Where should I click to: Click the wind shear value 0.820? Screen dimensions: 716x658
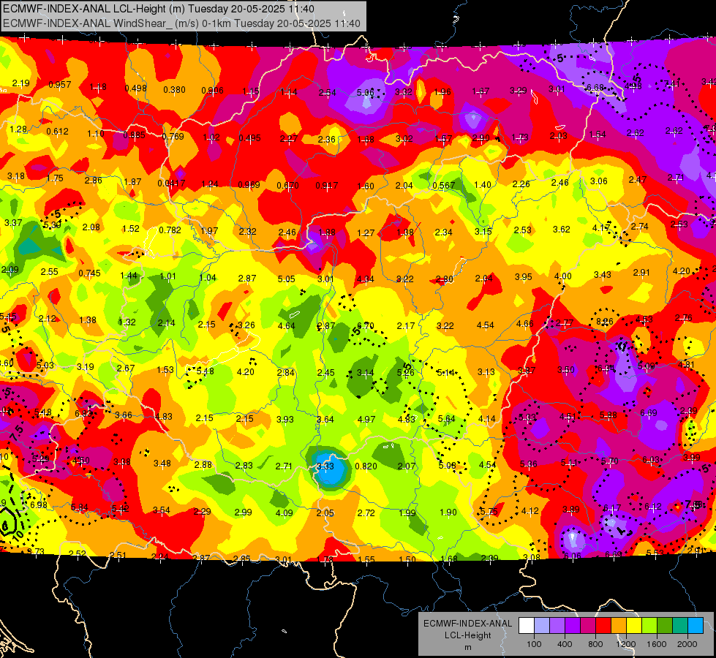[x=366, y=466]
